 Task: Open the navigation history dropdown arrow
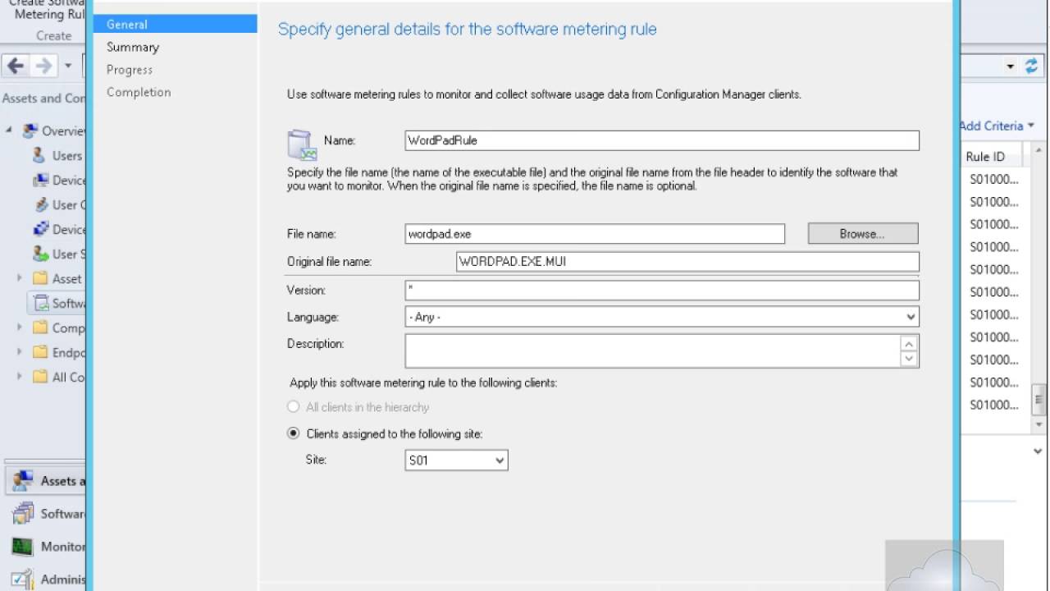(68, 66)
